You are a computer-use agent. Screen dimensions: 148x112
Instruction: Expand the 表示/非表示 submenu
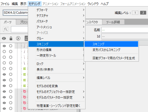point(57,70)
